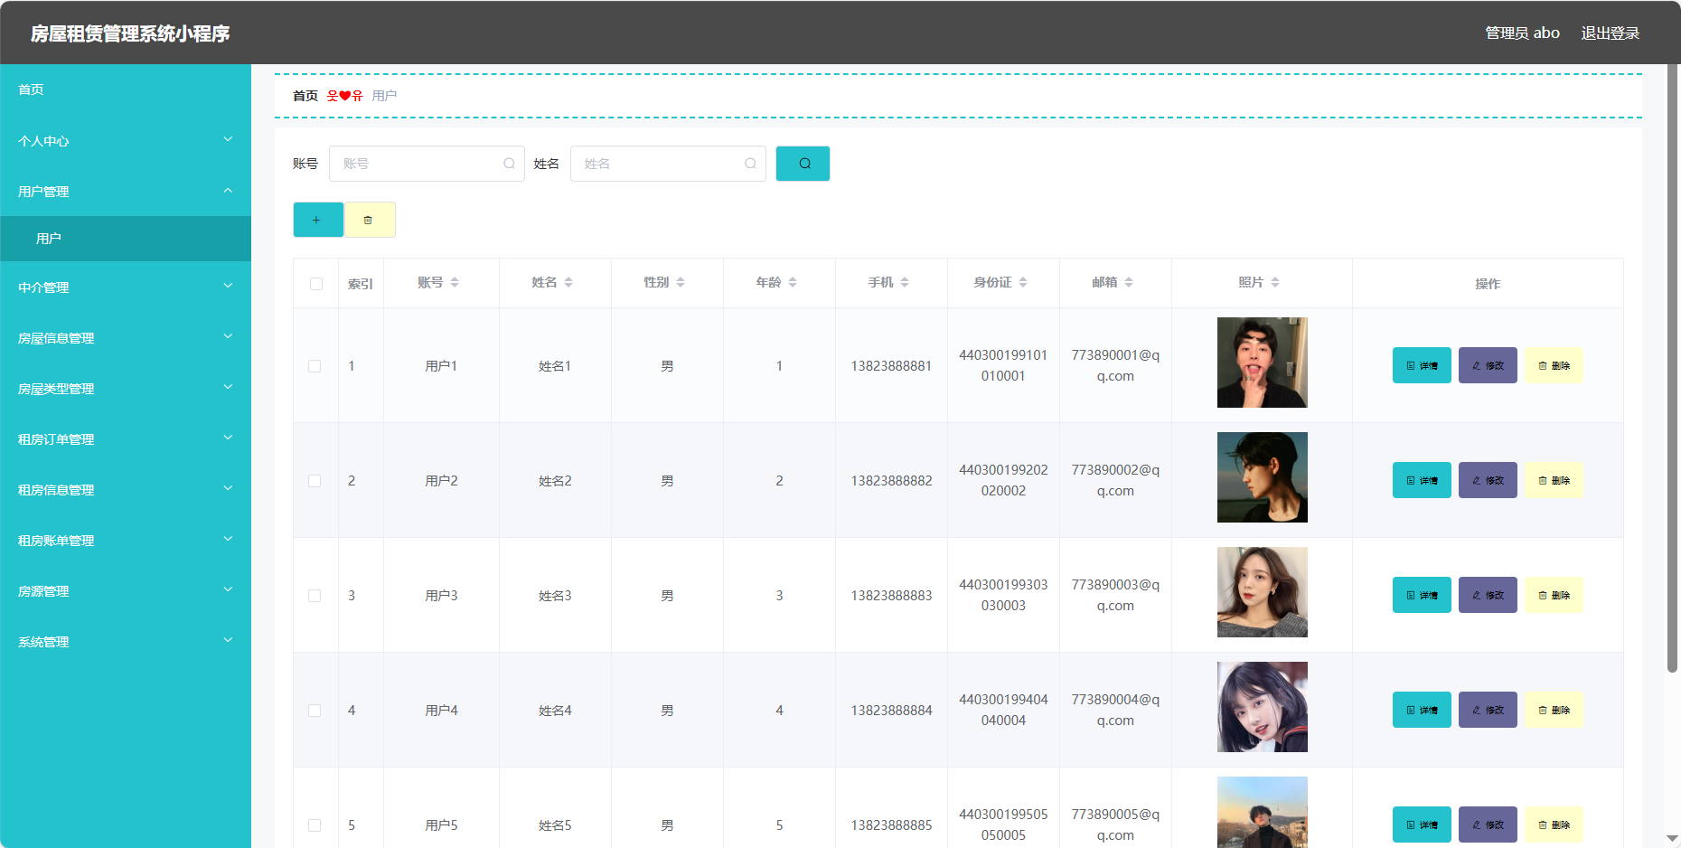Click the yellow batch delete trash button
1681x848 pixels.
coord(370,220)
